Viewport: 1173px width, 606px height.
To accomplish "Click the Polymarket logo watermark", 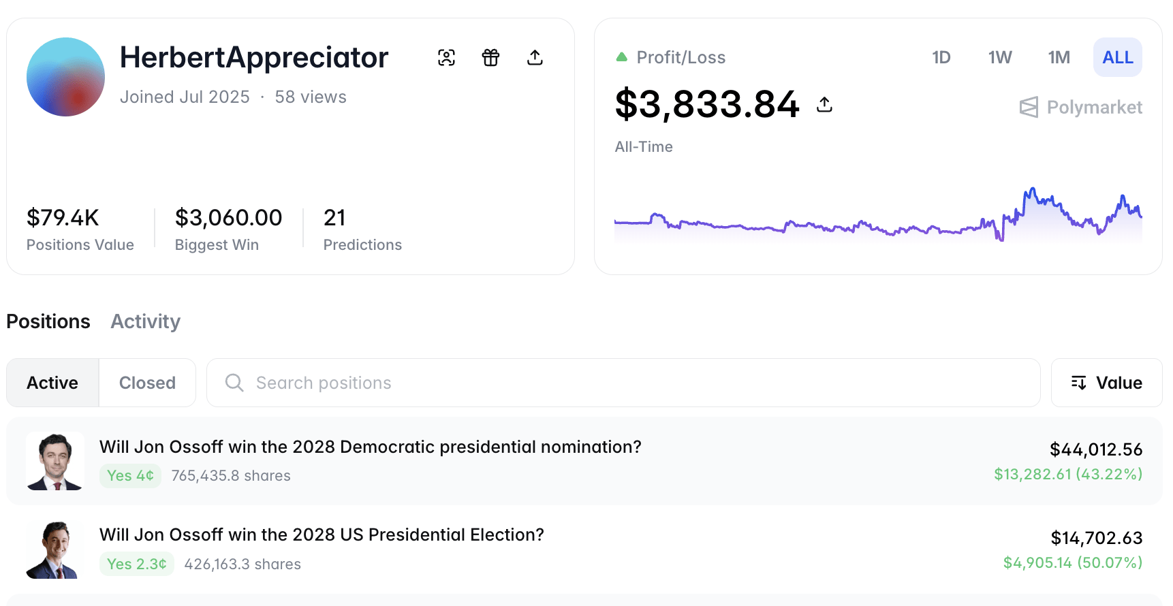I will pos(1080,108).
